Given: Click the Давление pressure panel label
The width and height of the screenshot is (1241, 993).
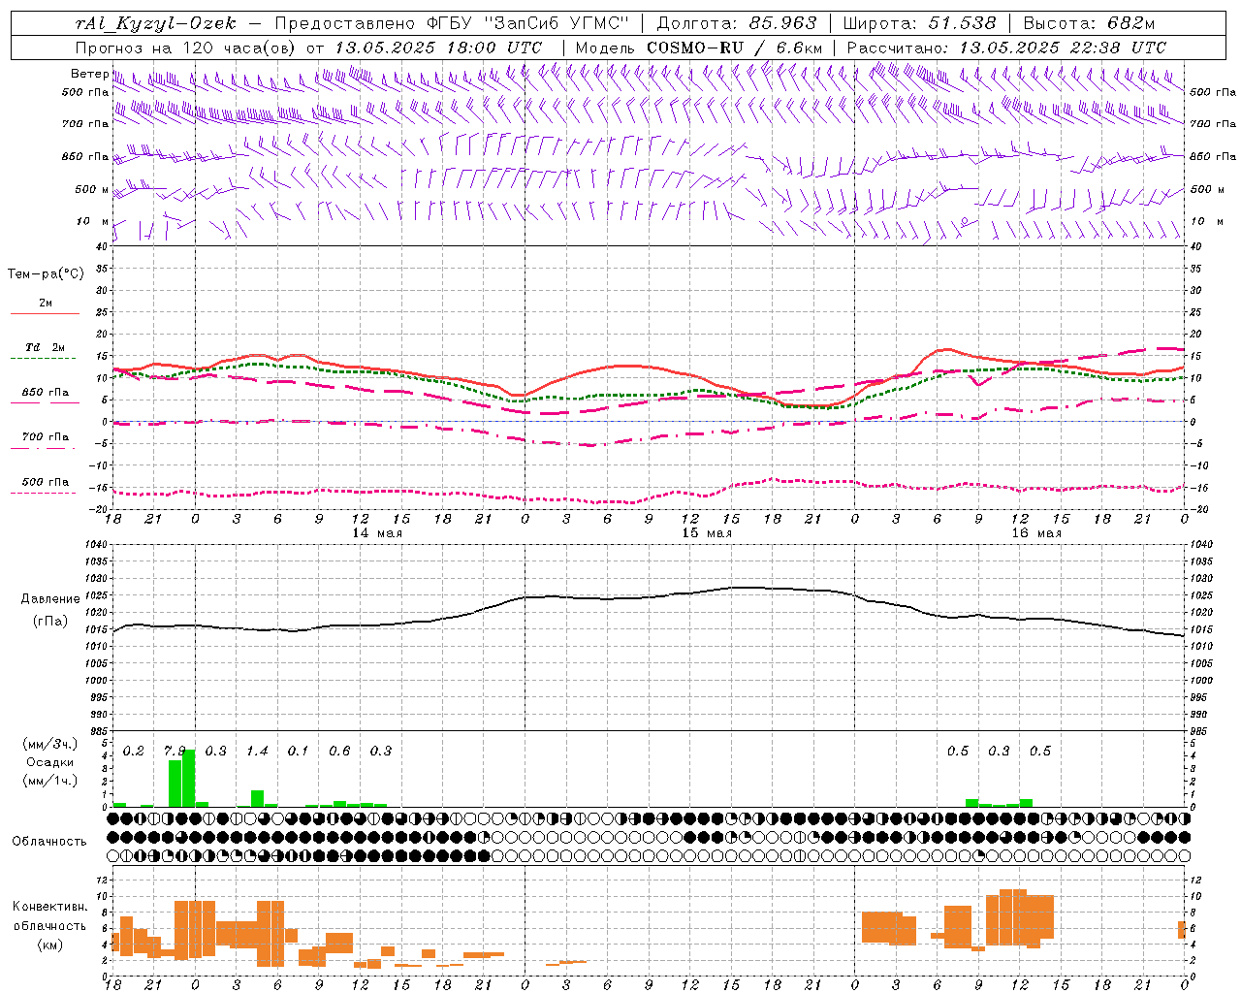Looking at the screenshot, I should pos(50,599).
